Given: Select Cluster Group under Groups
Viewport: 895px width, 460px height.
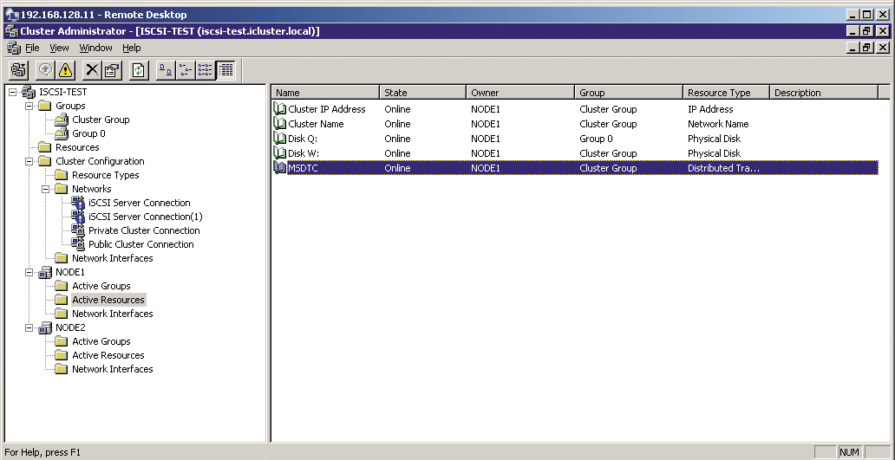Looking at the screenshot, I should pos(101,120).
